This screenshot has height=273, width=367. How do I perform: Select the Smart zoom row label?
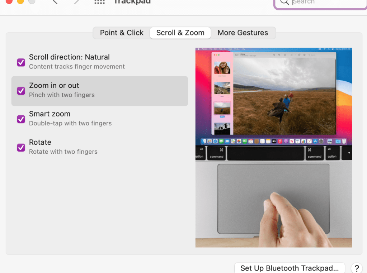tap(50, 114)
